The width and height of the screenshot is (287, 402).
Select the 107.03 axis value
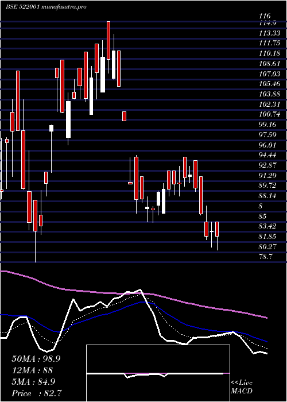click(270, 74)
